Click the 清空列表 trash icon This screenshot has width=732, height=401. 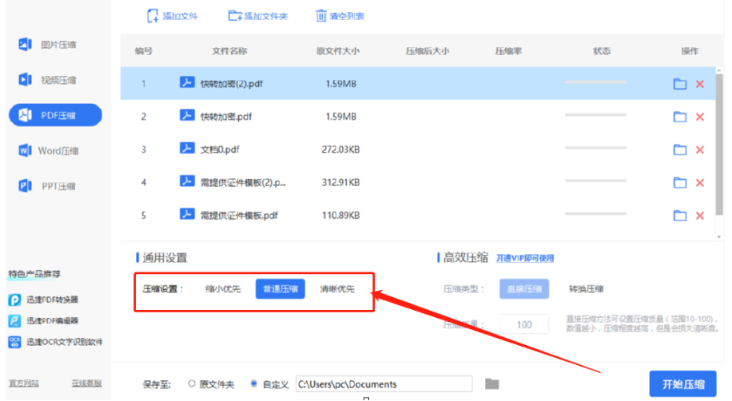click(x=321, y=16)
